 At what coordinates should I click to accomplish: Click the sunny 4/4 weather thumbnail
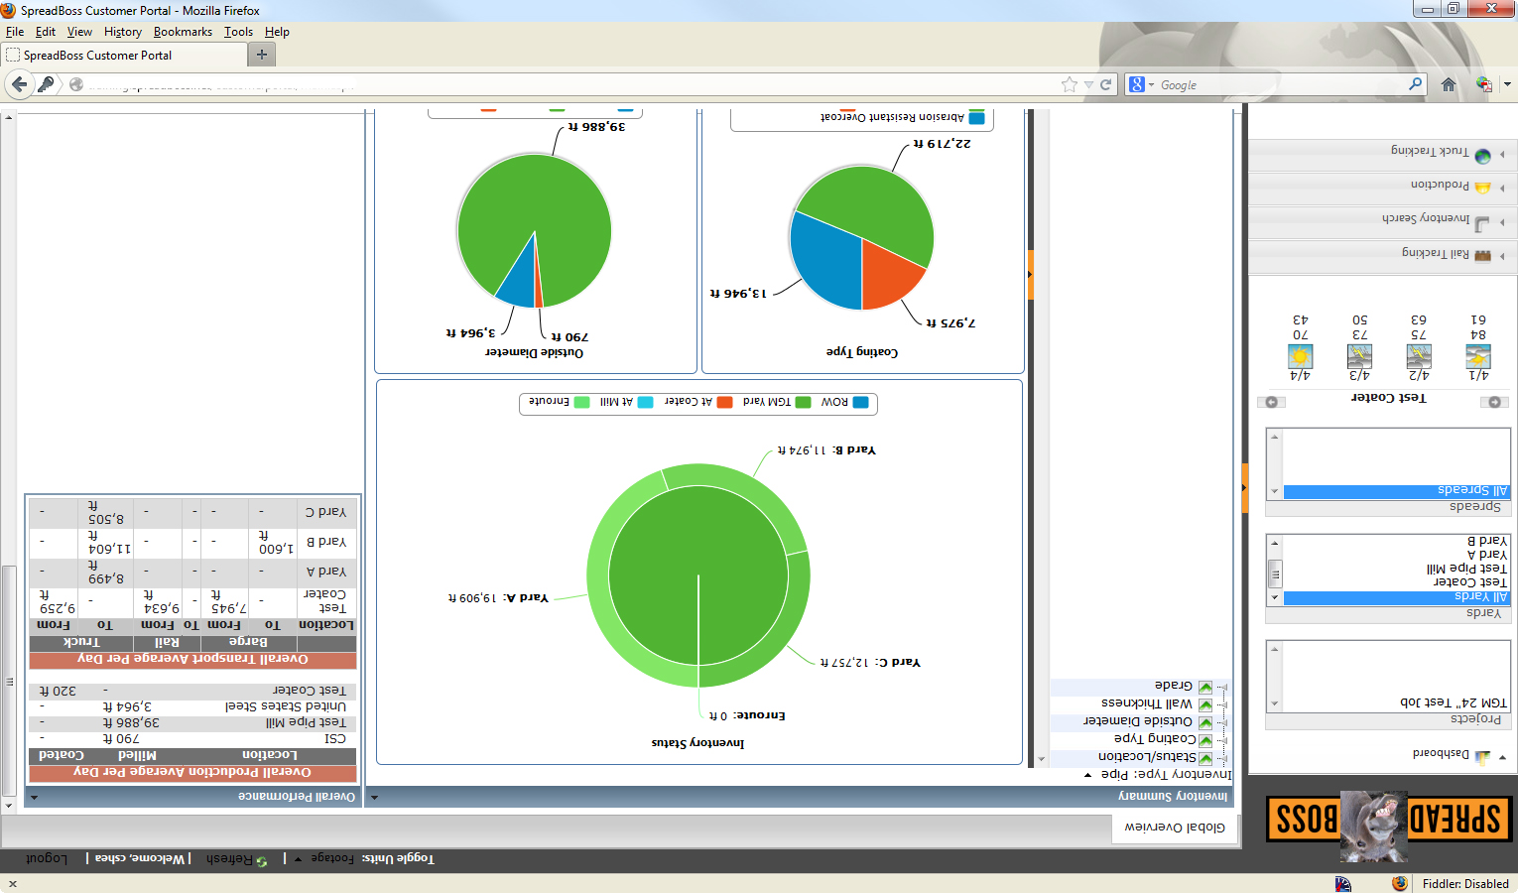pyautogui.click(x=1300, y=356)
